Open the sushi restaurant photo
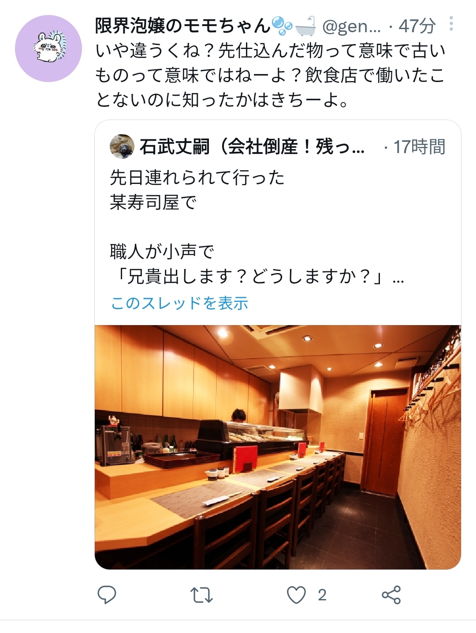Viewport: 476px width, 633px height. [x=278, y=447]
